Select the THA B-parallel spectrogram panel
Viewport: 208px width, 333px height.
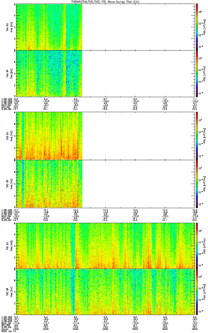[x=105, y=73]
